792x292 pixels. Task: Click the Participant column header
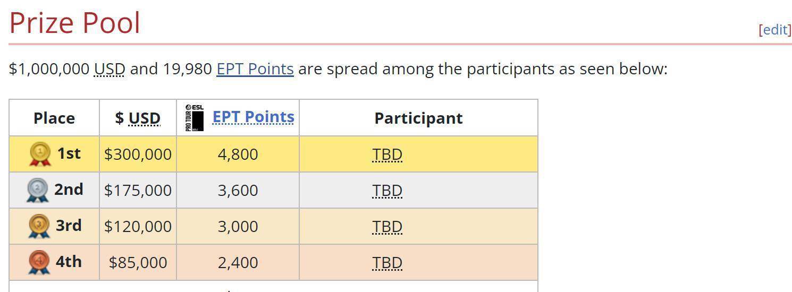[418, 118]
